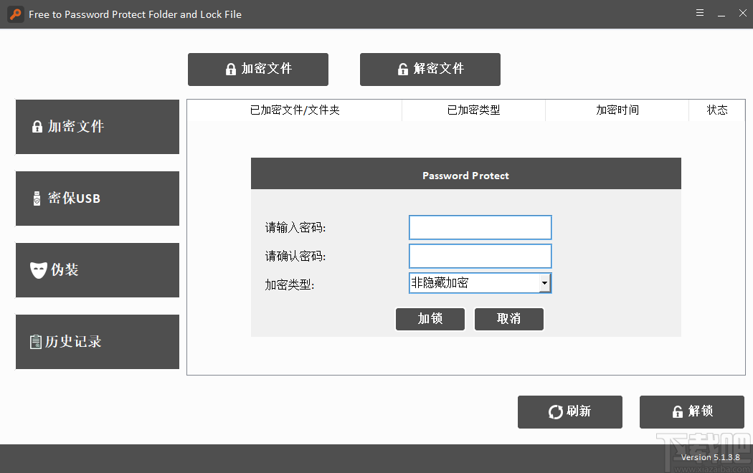
Task: Cancel the dialog with 取消 button
Action: pos(509,319)
